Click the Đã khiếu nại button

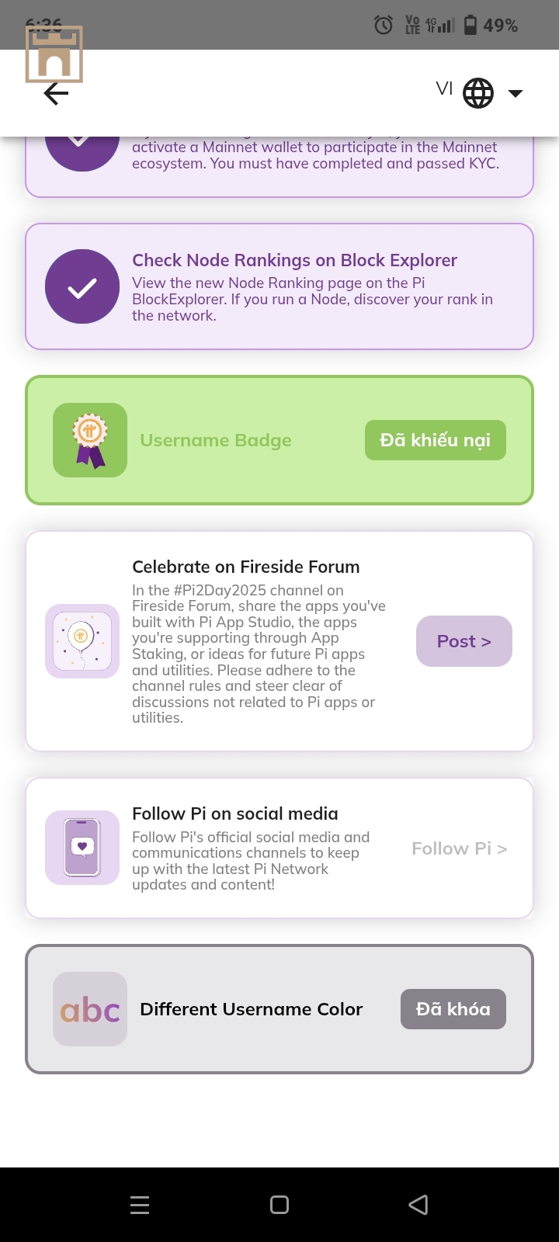tap(436, 440)
